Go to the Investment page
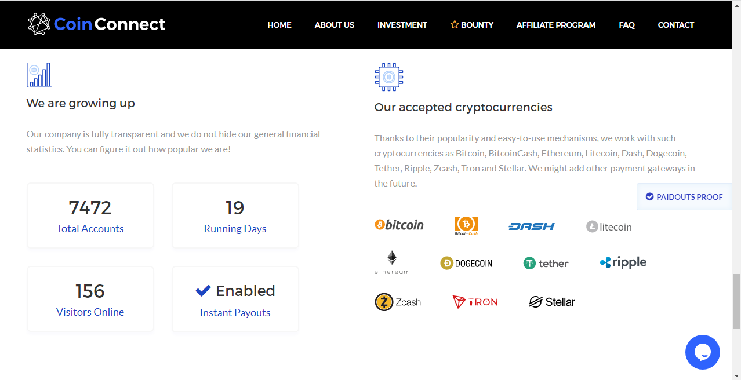Viewport: 741px width, 380px height. click(x=402, y=25)
